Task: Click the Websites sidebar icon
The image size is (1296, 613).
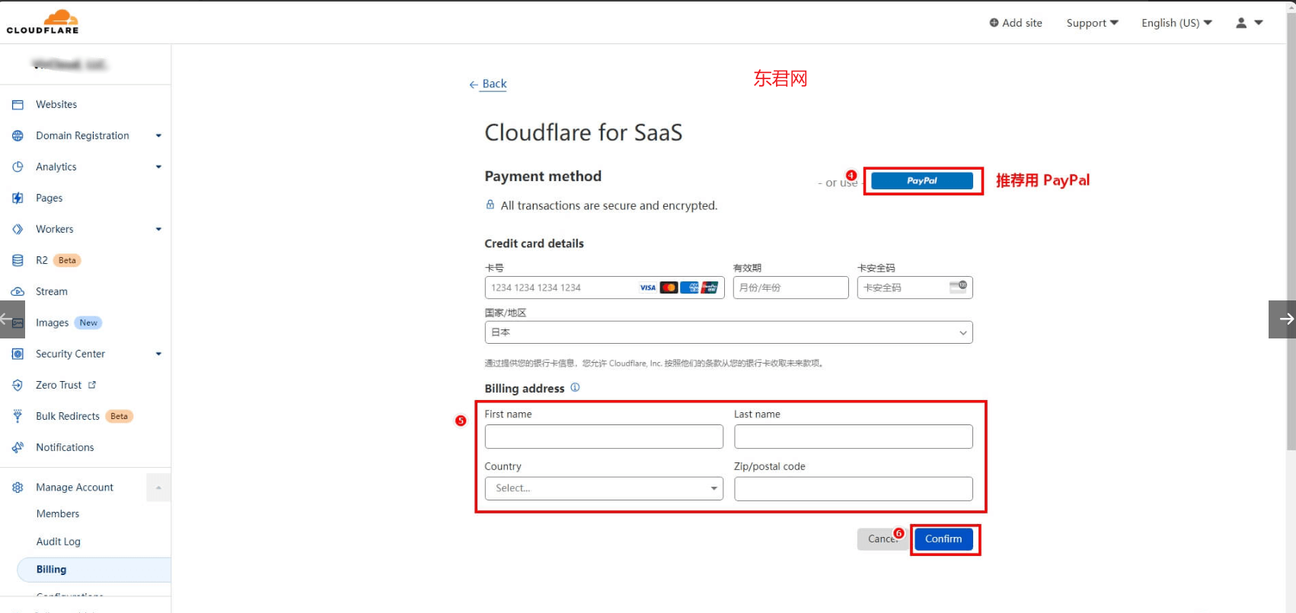Action: [18, 104]
